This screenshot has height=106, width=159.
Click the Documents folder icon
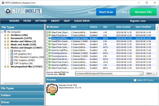[8, 38]
